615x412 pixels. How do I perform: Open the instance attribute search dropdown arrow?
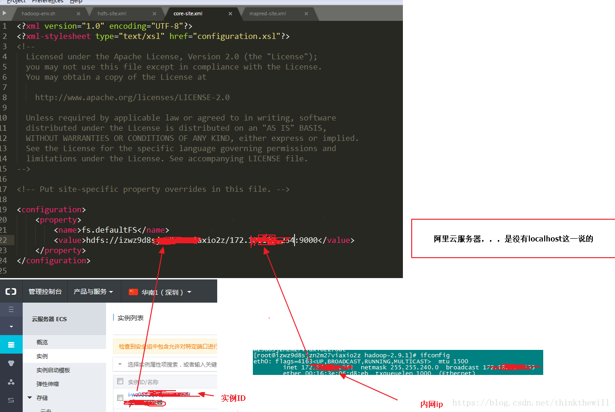[120, 364]
